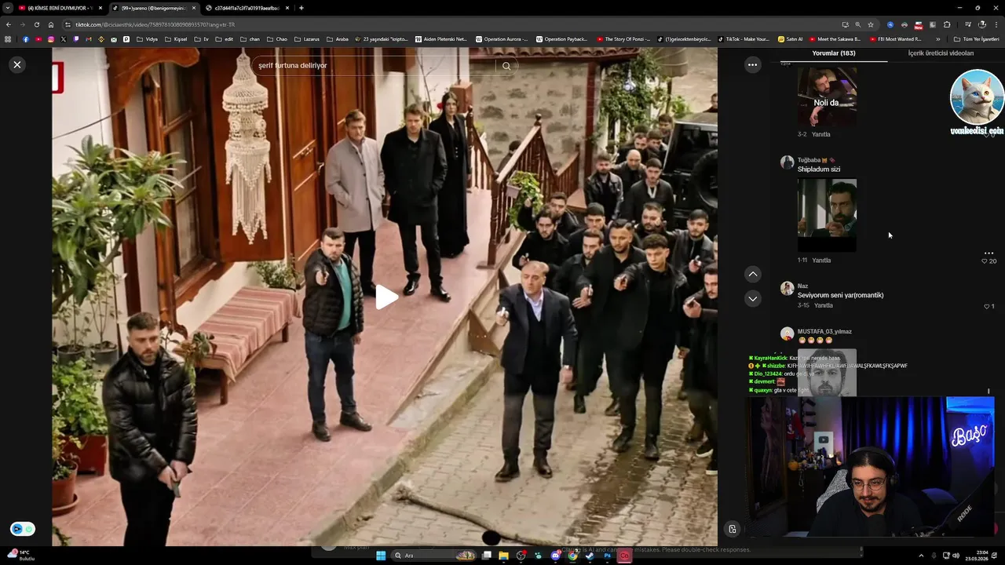Open MUSTAFA_03_yilmaz profile name
Screen dimensions: 1005x565
click(x=824, y=332)
